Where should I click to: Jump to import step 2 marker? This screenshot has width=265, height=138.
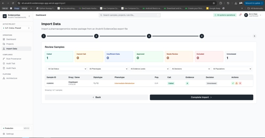click(96, 36)
